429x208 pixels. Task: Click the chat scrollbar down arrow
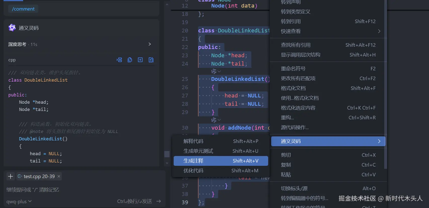coord(167,163)
